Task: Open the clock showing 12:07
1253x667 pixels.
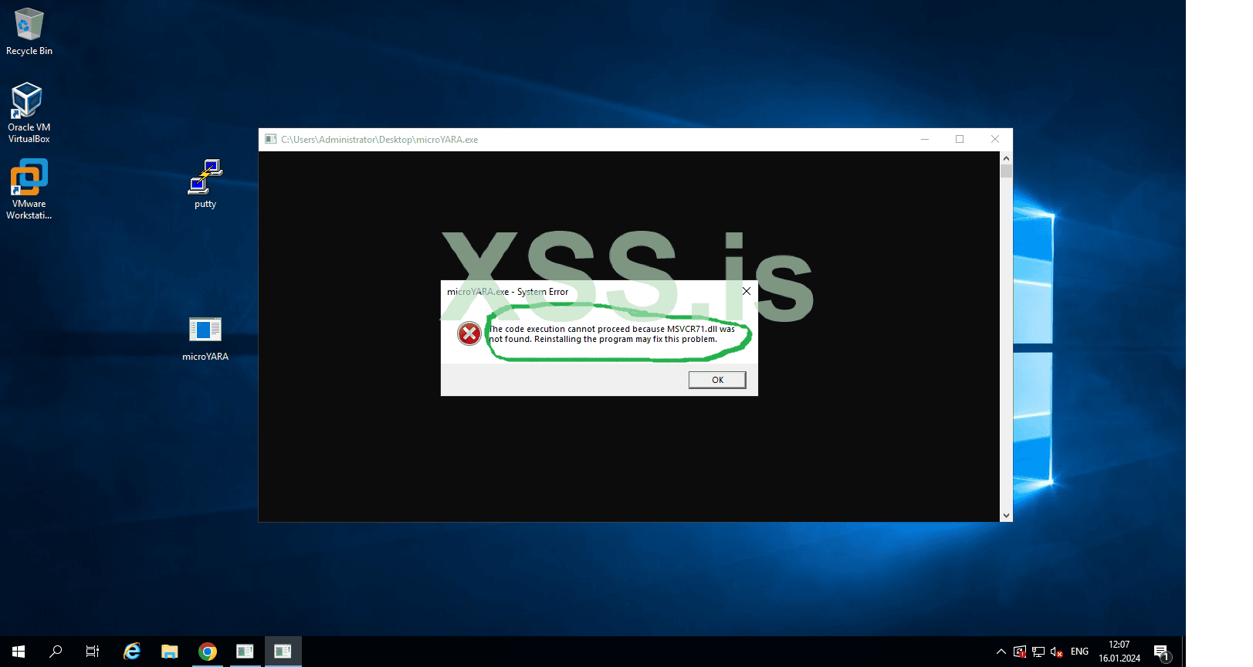Action: [x=1119, y=652]
